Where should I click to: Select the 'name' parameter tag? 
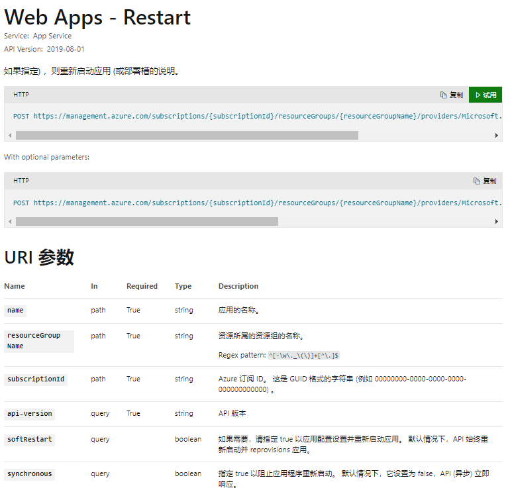15,310
